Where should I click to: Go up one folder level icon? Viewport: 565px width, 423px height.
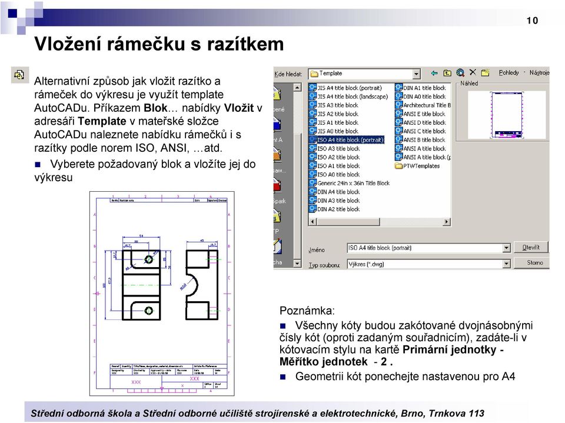pos(447,73)
